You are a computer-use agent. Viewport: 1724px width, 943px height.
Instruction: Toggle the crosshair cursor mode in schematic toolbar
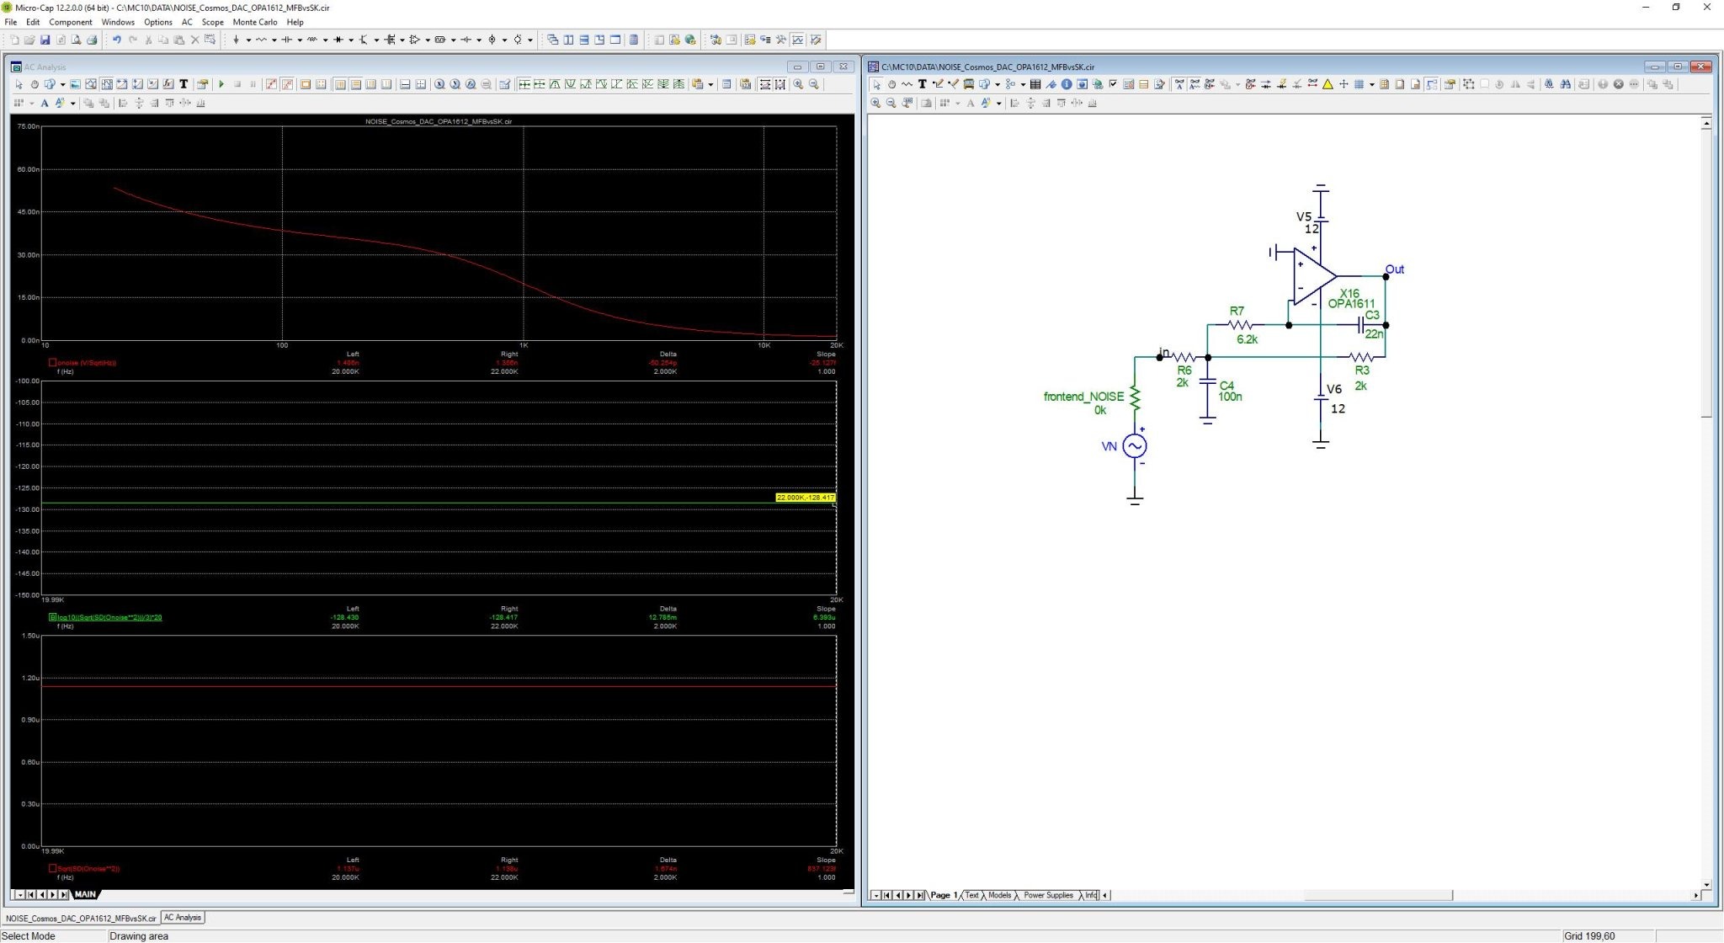(1344, 84)
